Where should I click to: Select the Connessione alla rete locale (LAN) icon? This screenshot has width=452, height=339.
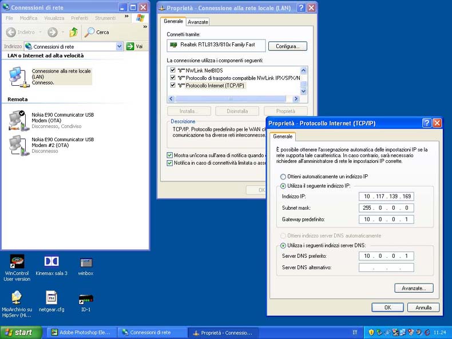[x=19, y=77]
